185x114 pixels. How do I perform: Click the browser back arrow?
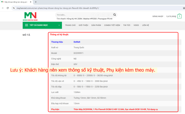[x=3, y=8]
